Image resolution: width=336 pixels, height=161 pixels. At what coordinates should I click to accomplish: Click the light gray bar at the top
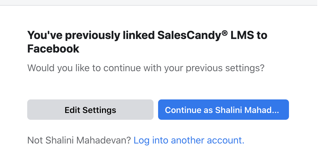coord(159,3)
